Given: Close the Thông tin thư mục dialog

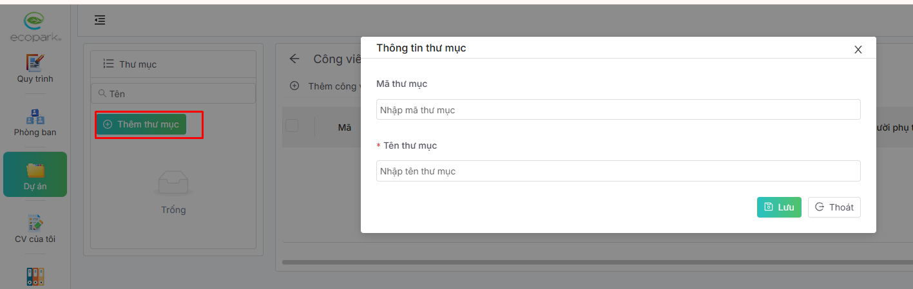Looking at the screenshot, I should click(x=858, y=50).
